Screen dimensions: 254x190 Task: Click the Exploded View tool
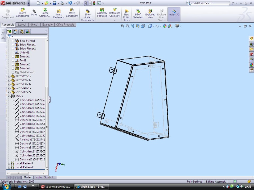click(x=150, y=14)
